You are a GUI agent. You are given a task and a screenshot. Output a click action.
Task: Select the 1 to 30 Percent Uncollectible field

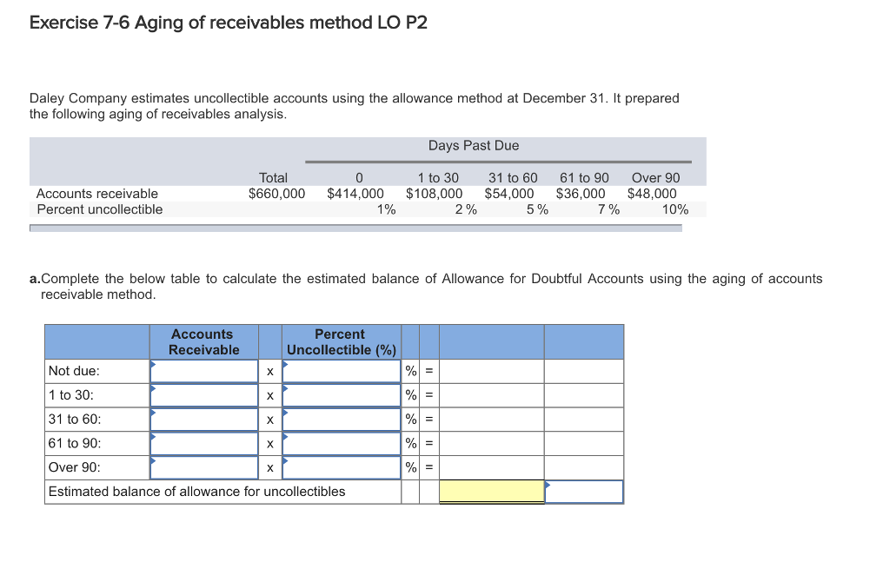pyautogui.click(x=340, y=394)
